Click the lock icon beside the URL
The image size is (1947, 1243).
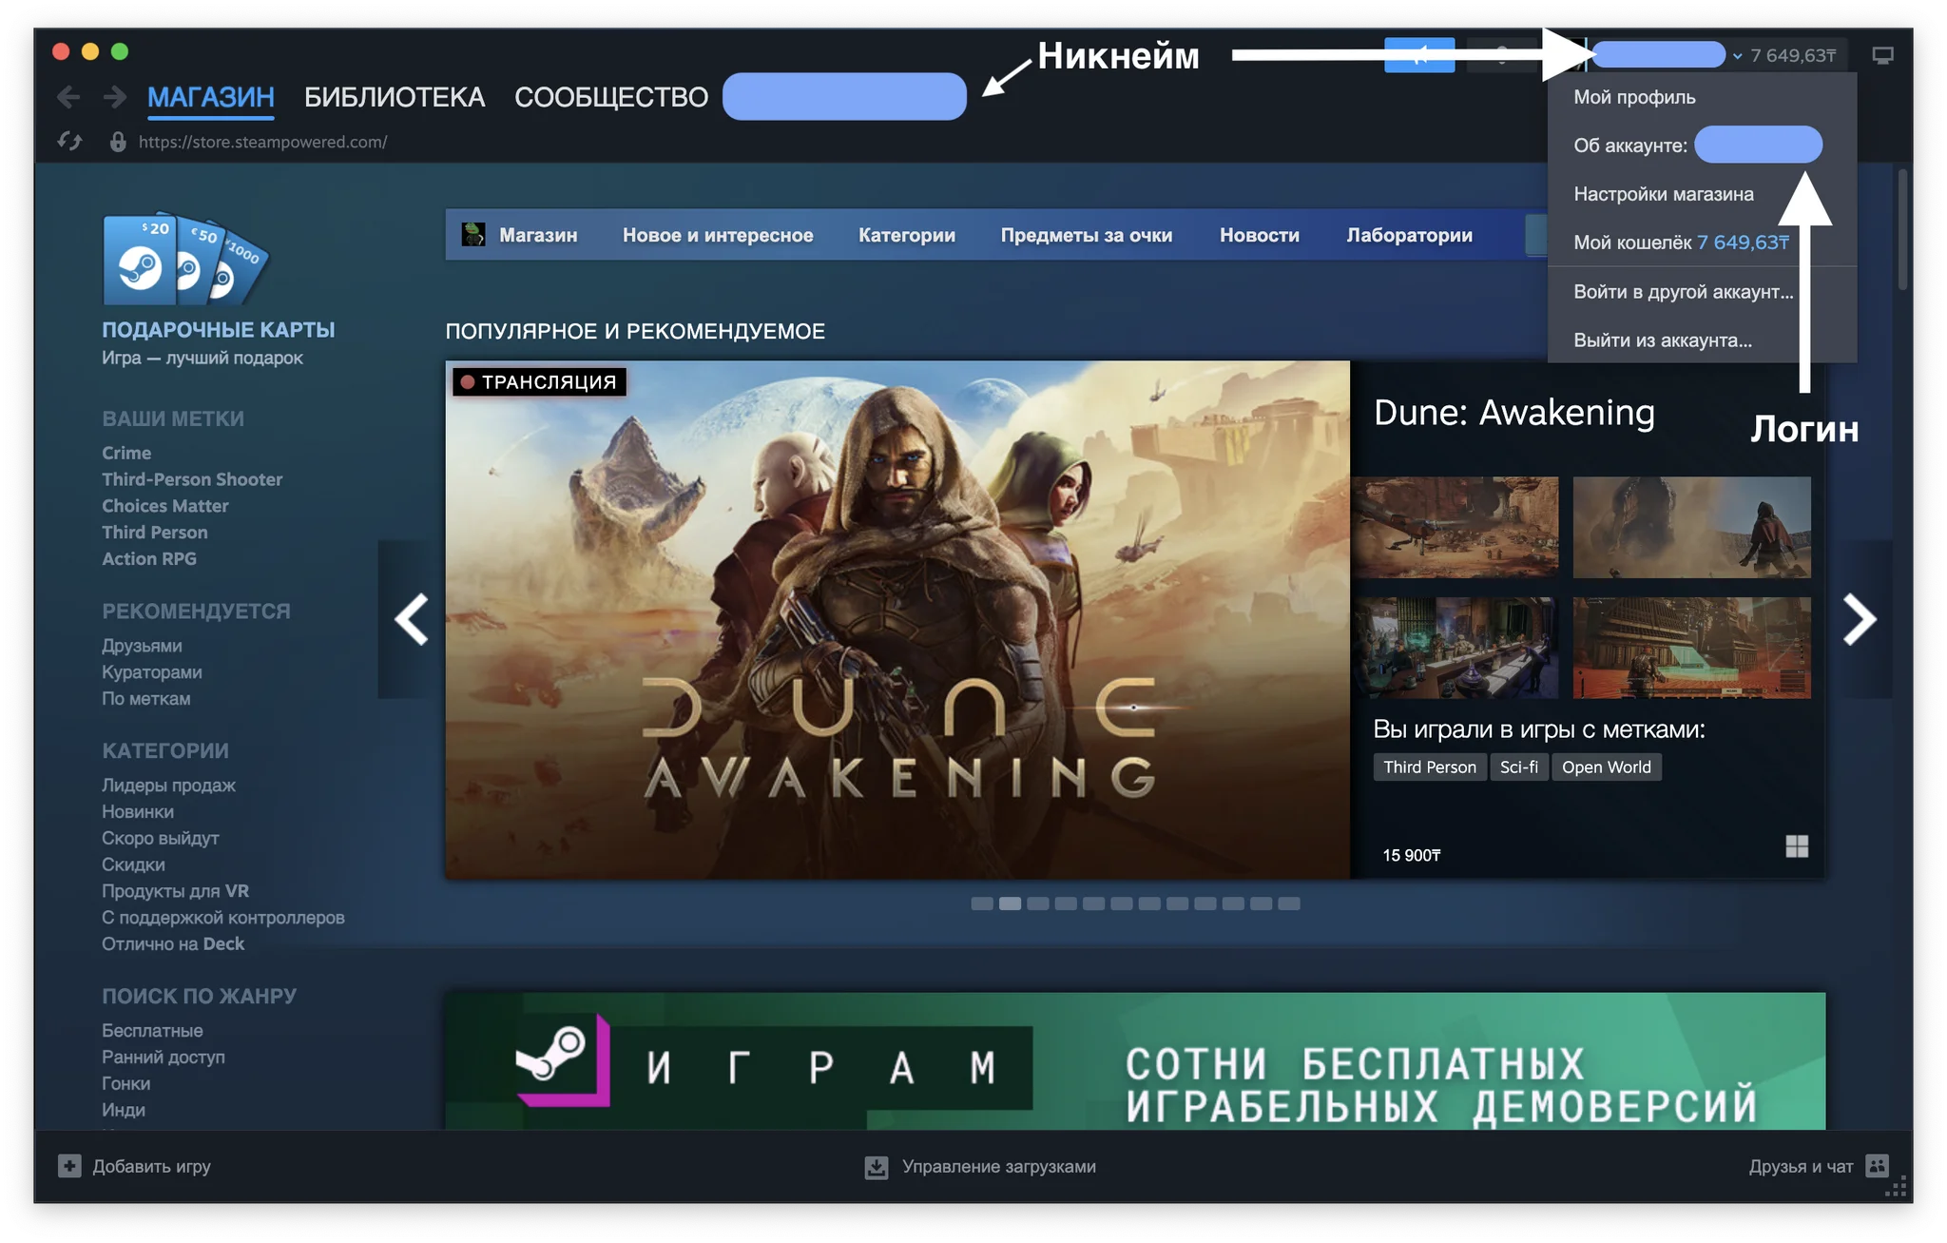point(118,142)
